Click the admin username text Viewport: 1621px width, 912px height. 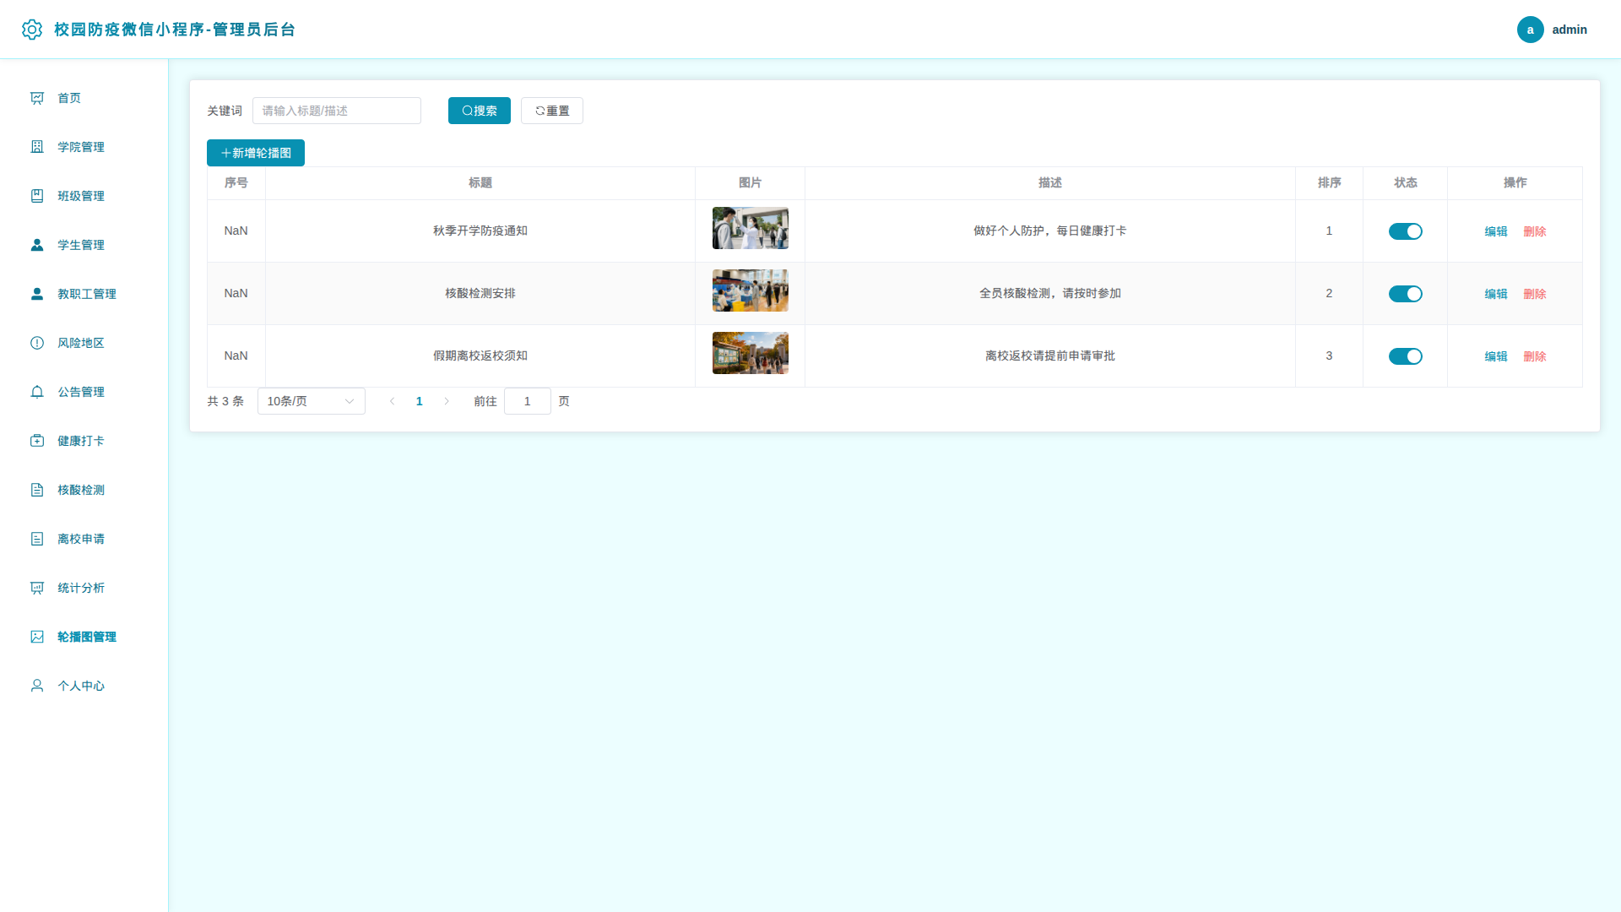click(x=1569, y=30)
